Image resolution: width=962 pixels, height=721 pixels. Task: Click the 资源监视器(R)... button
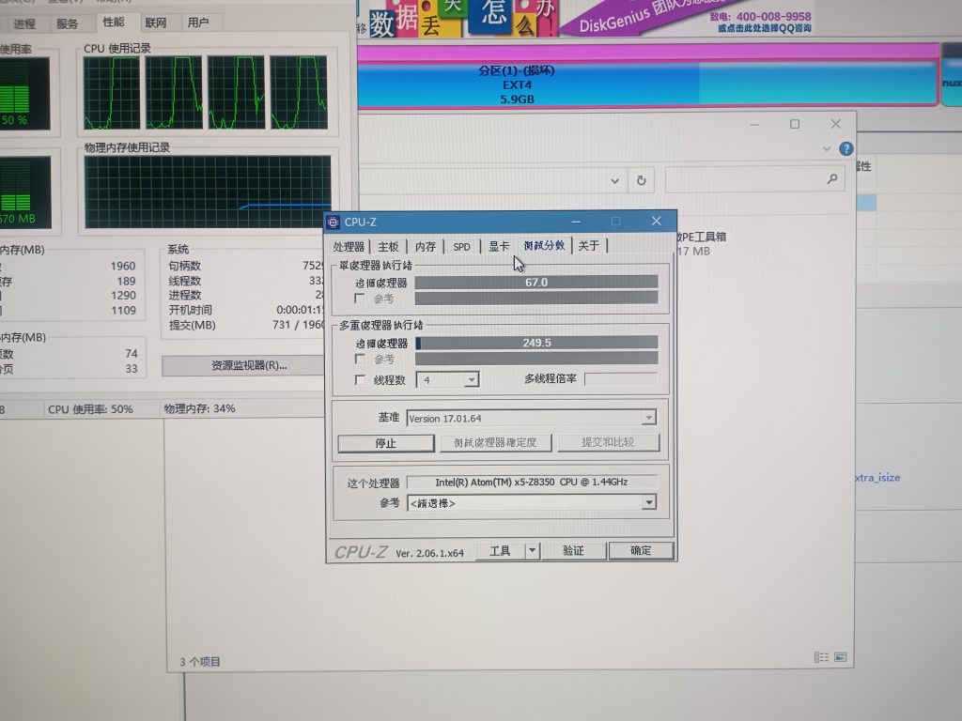coord(249,365)
